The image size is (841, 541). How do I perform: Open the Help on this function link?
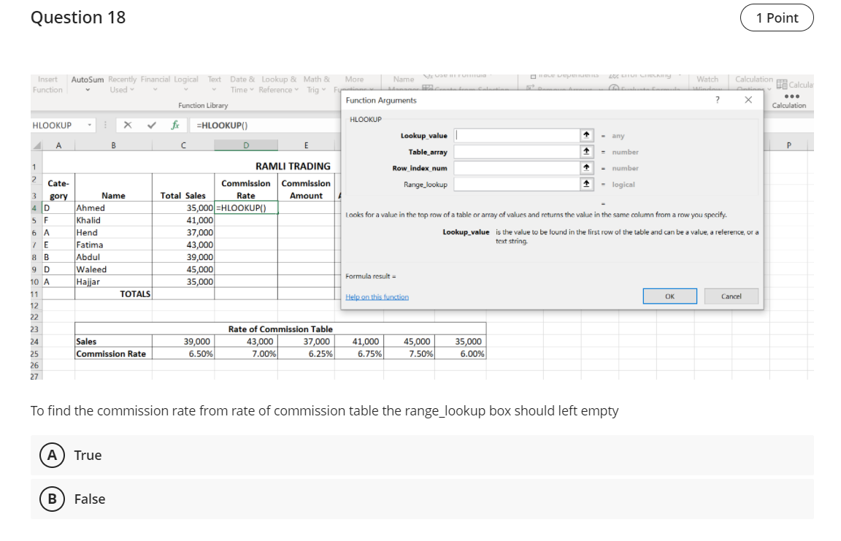(x=377, y=297)
